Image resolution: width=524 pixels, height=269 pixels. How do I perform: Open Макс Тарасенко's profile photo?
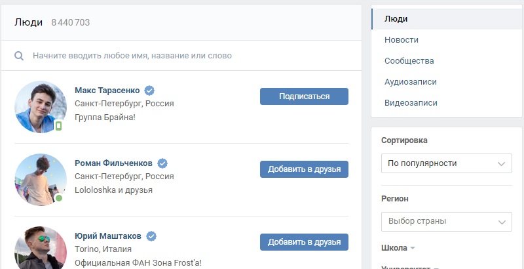point(40,107)
